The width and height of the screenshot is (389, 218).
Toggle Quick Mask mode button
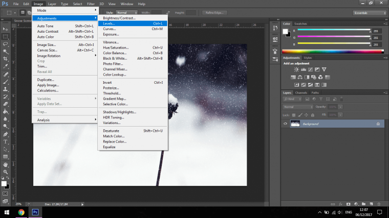(x=5, y=193)
